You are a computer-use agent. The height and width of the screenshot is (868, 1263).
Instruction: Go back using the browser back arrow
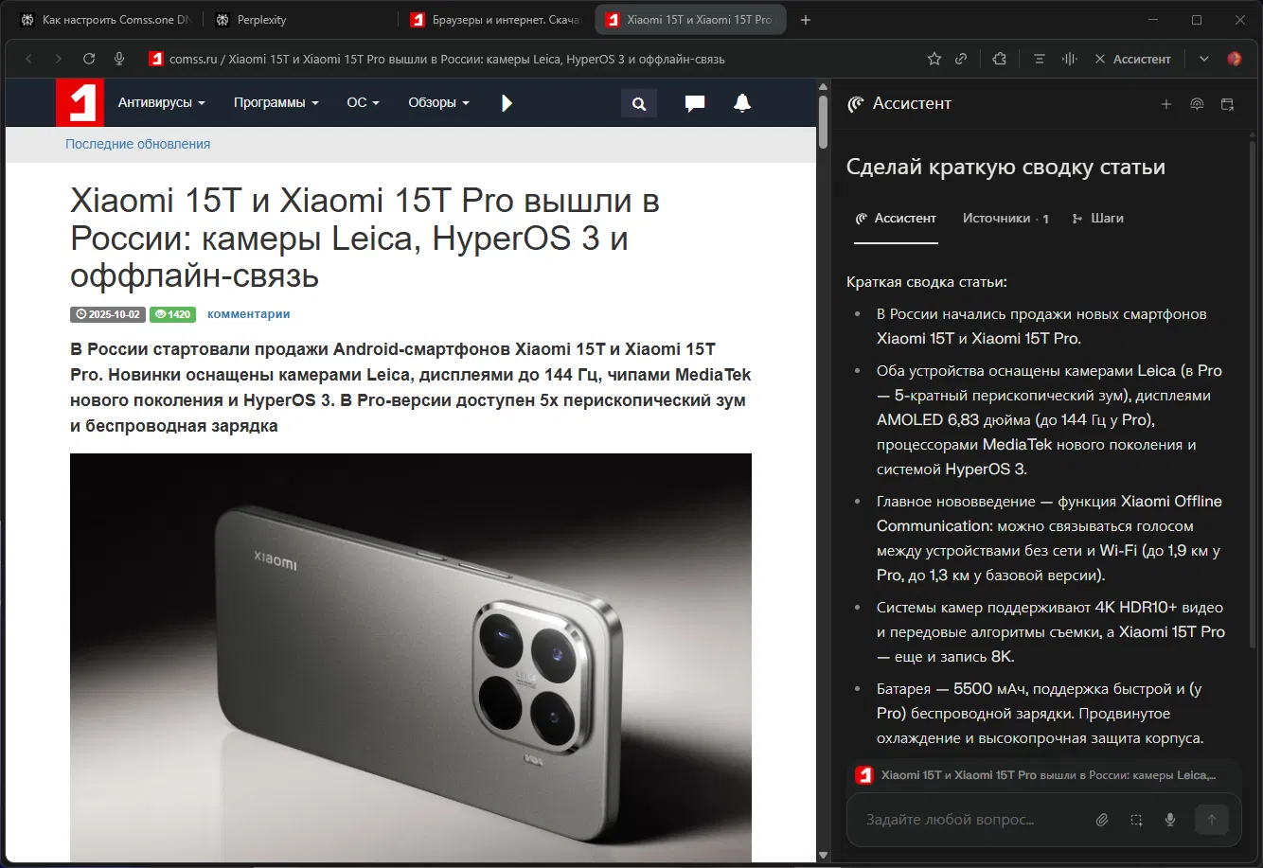coord(28,59)
